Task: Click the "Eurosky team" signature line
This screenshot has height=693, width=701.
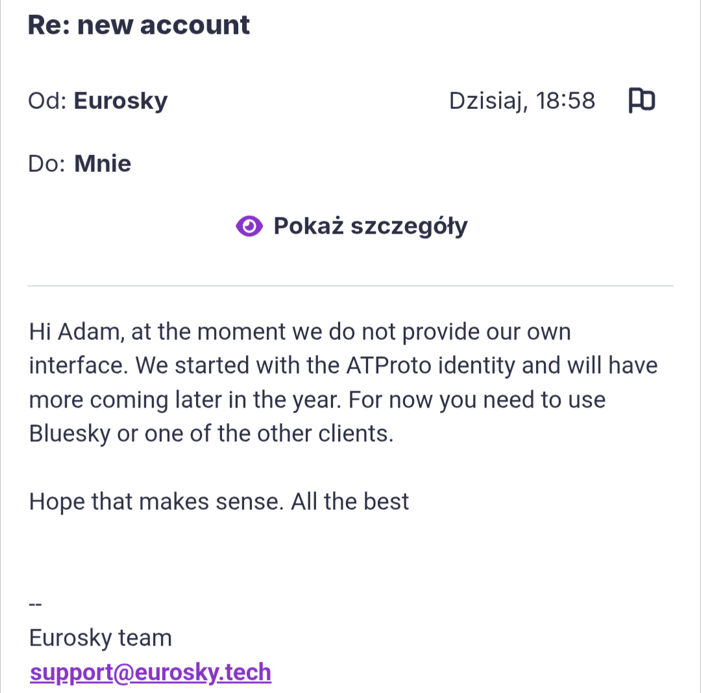Action: pyautogui.click(x=101, y=638)
